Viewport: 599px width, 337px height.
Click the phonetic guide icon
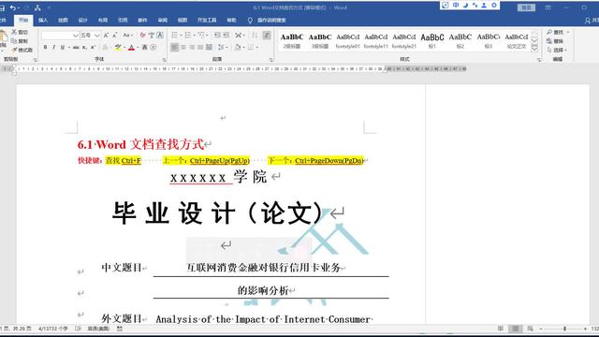152,36
